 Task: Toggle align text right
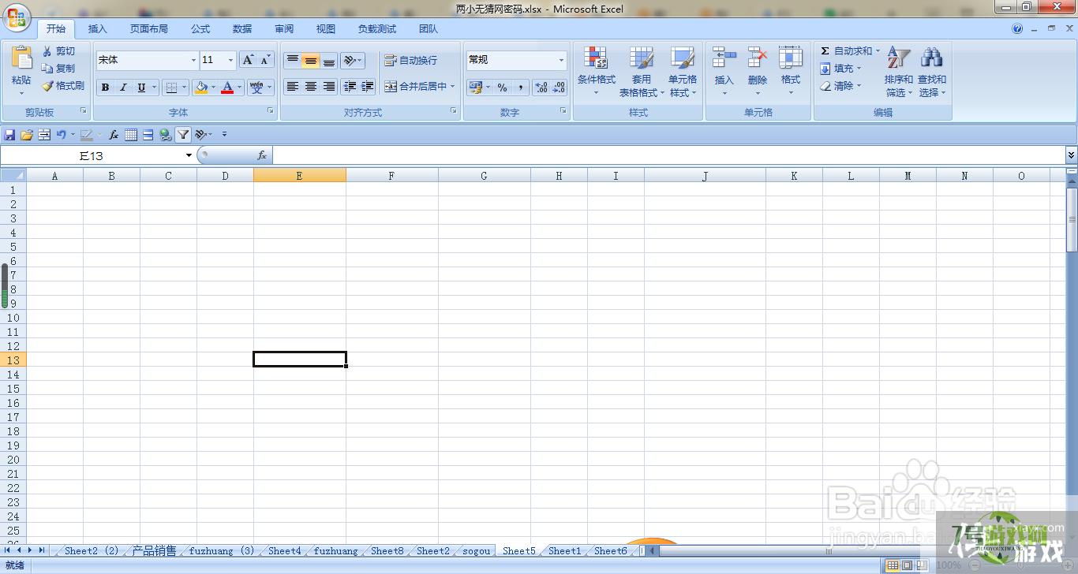click(329, 87)
